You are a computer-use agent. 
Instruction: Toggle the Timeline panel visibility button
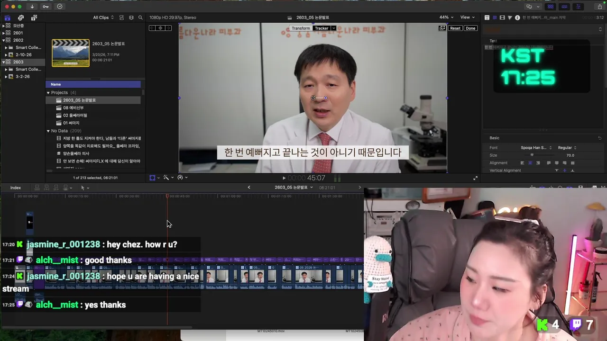click(x=564, y=7)
